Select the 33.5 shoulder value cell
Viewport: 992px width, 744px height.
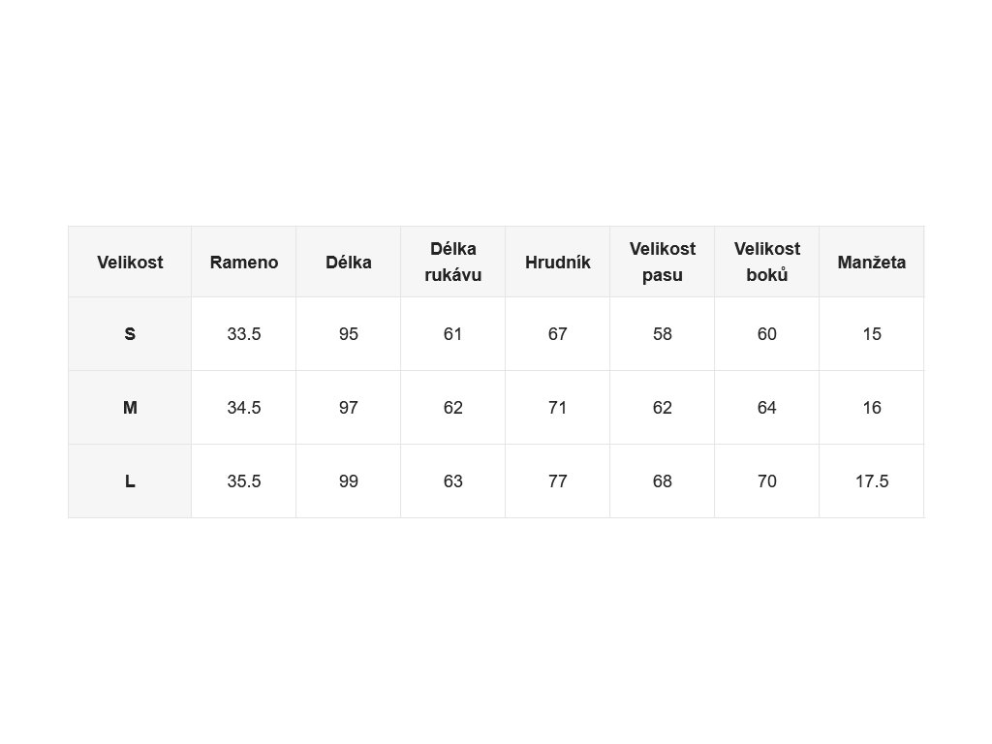coord(243,334)
